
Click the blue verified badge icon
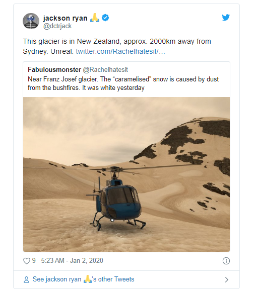click(x=105, y=18)
